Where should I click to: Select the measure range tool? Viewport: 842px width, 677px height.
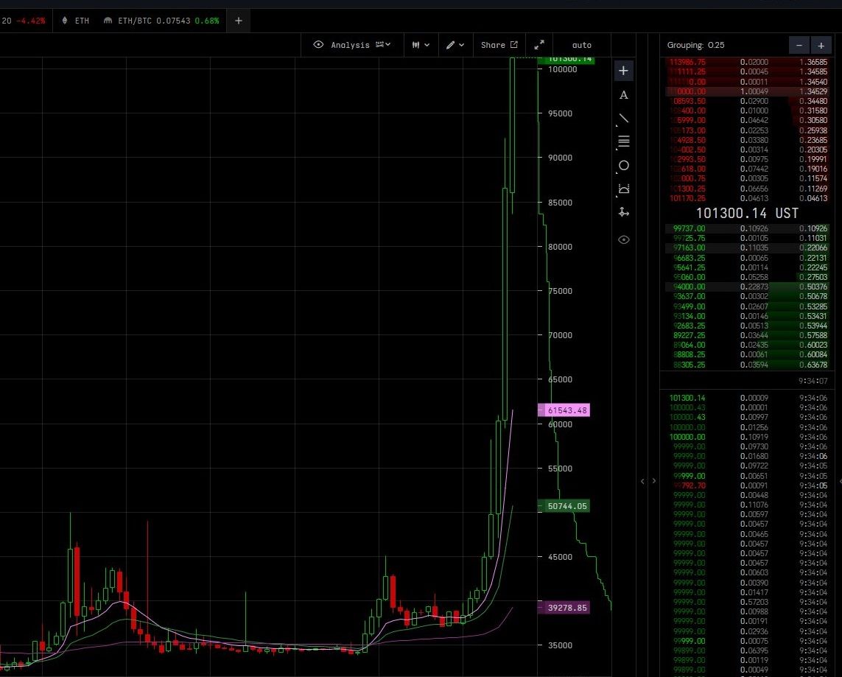623,189
